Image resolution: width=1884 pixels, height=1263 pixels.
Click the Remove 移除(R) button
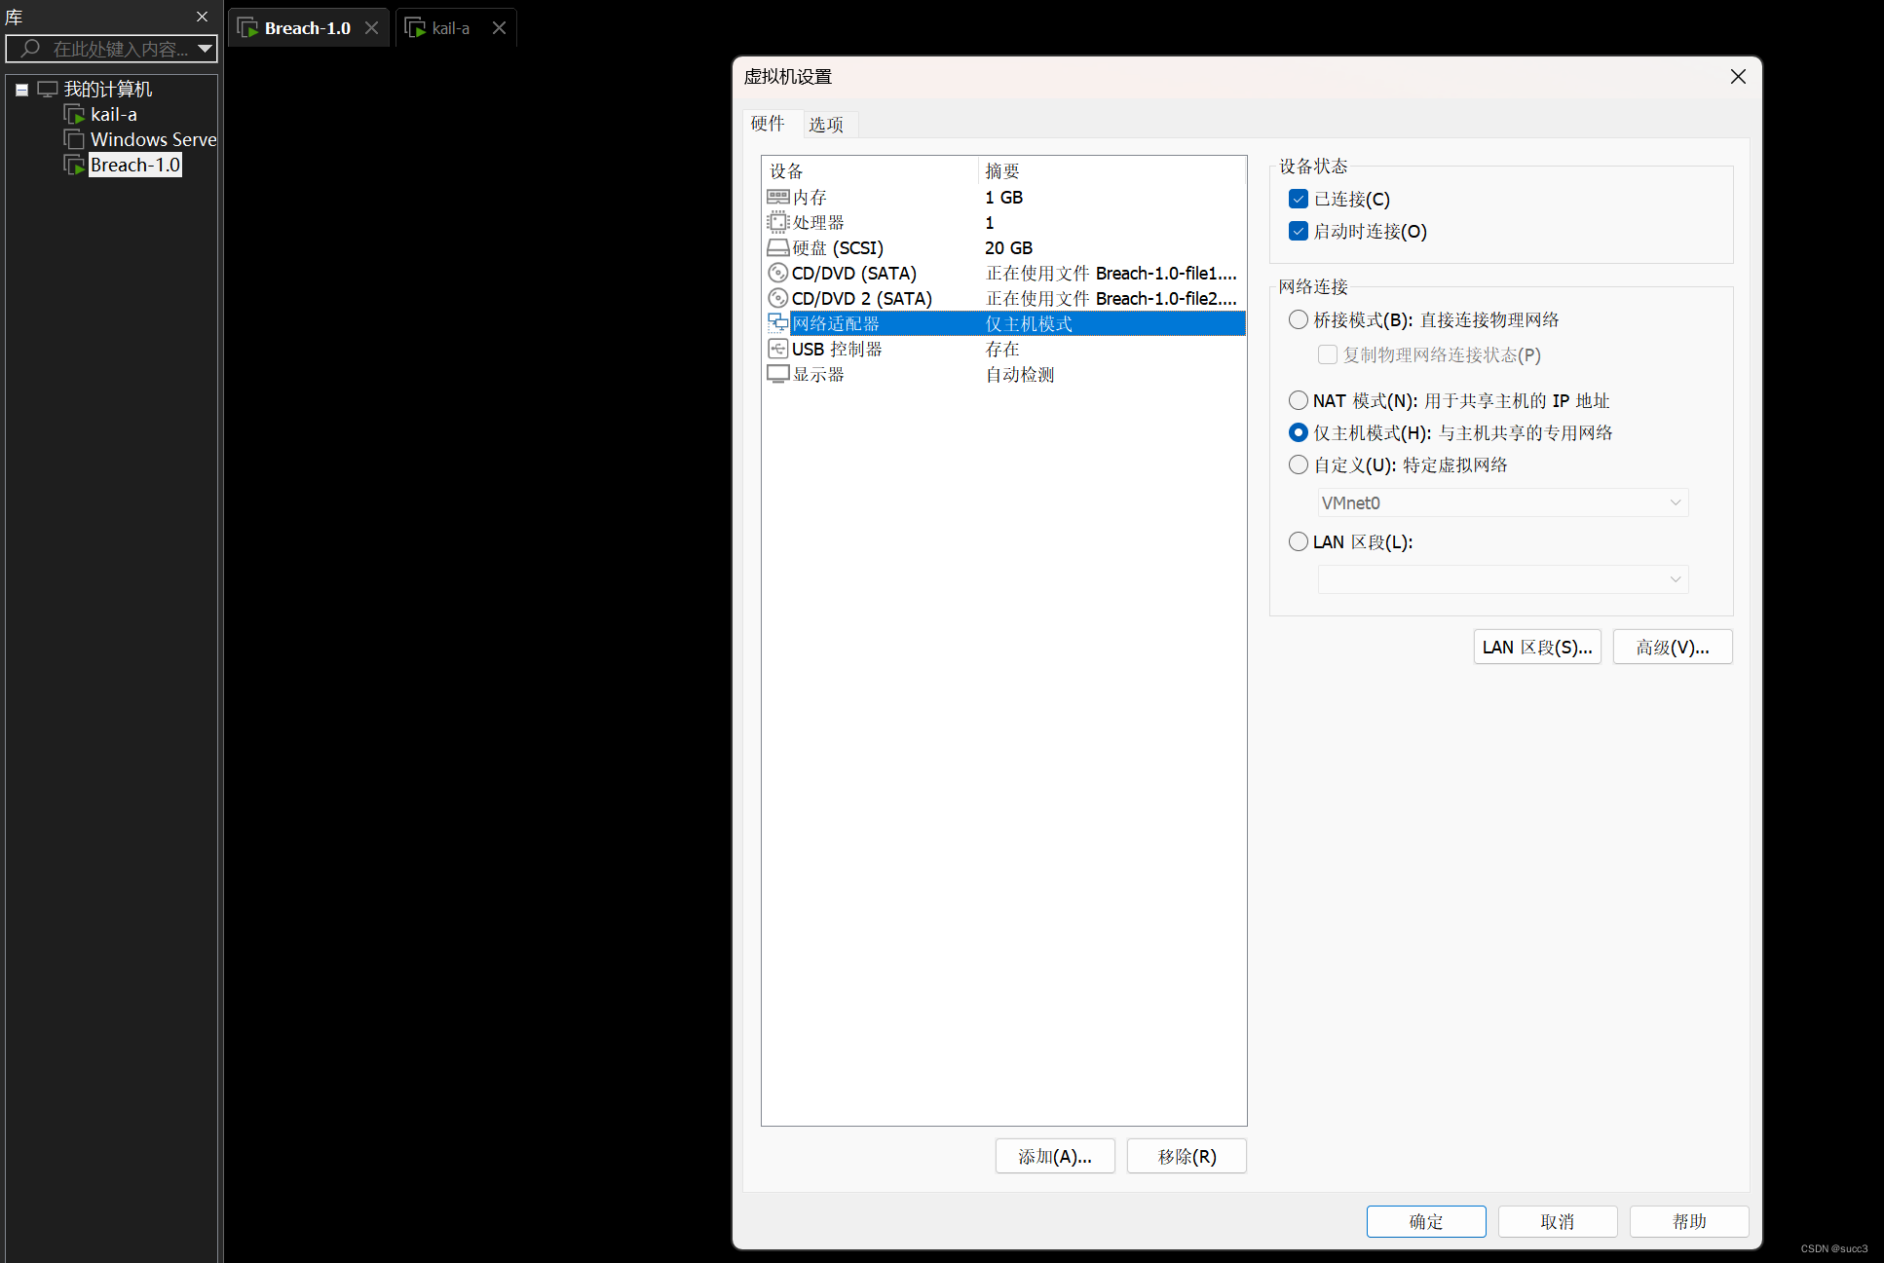[x=1187, y=1157]
